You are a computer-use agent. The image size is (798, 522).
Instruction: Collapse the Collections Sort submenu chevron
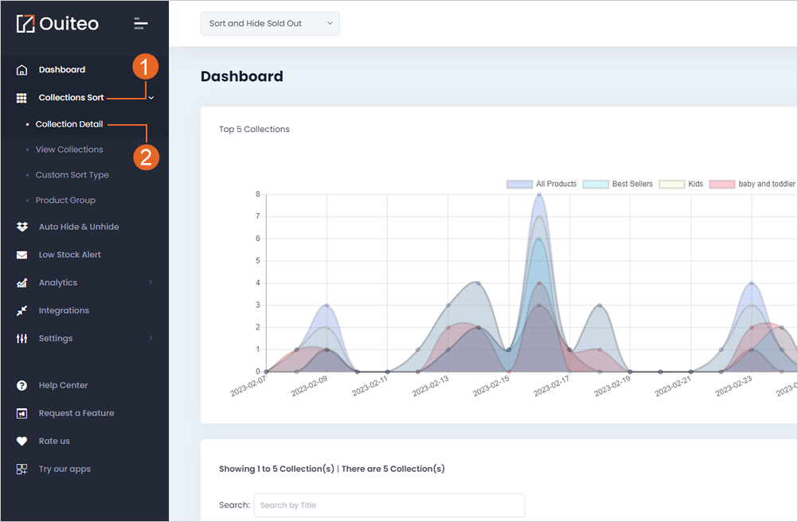[x=151, y=98]
